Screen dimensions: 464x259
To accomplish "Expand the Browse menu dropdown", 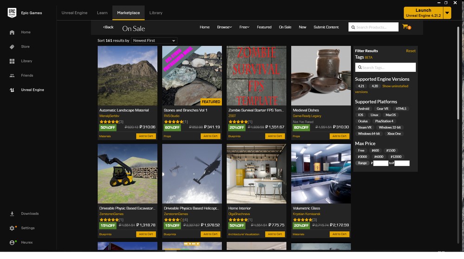I will pos(224,27).
